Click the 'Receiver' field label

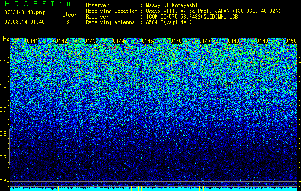(97, 17)
